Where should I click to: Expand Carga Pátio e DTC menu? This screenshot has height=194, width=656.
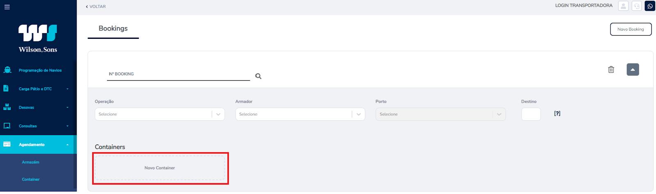(38, 89)
